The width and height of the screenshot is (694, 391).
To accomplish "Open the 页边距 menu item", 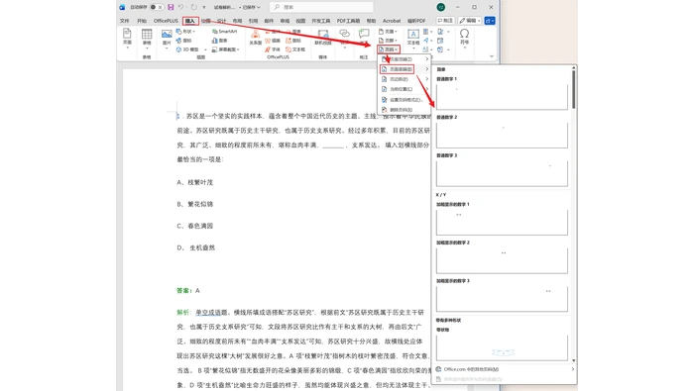I will point(405,79).
